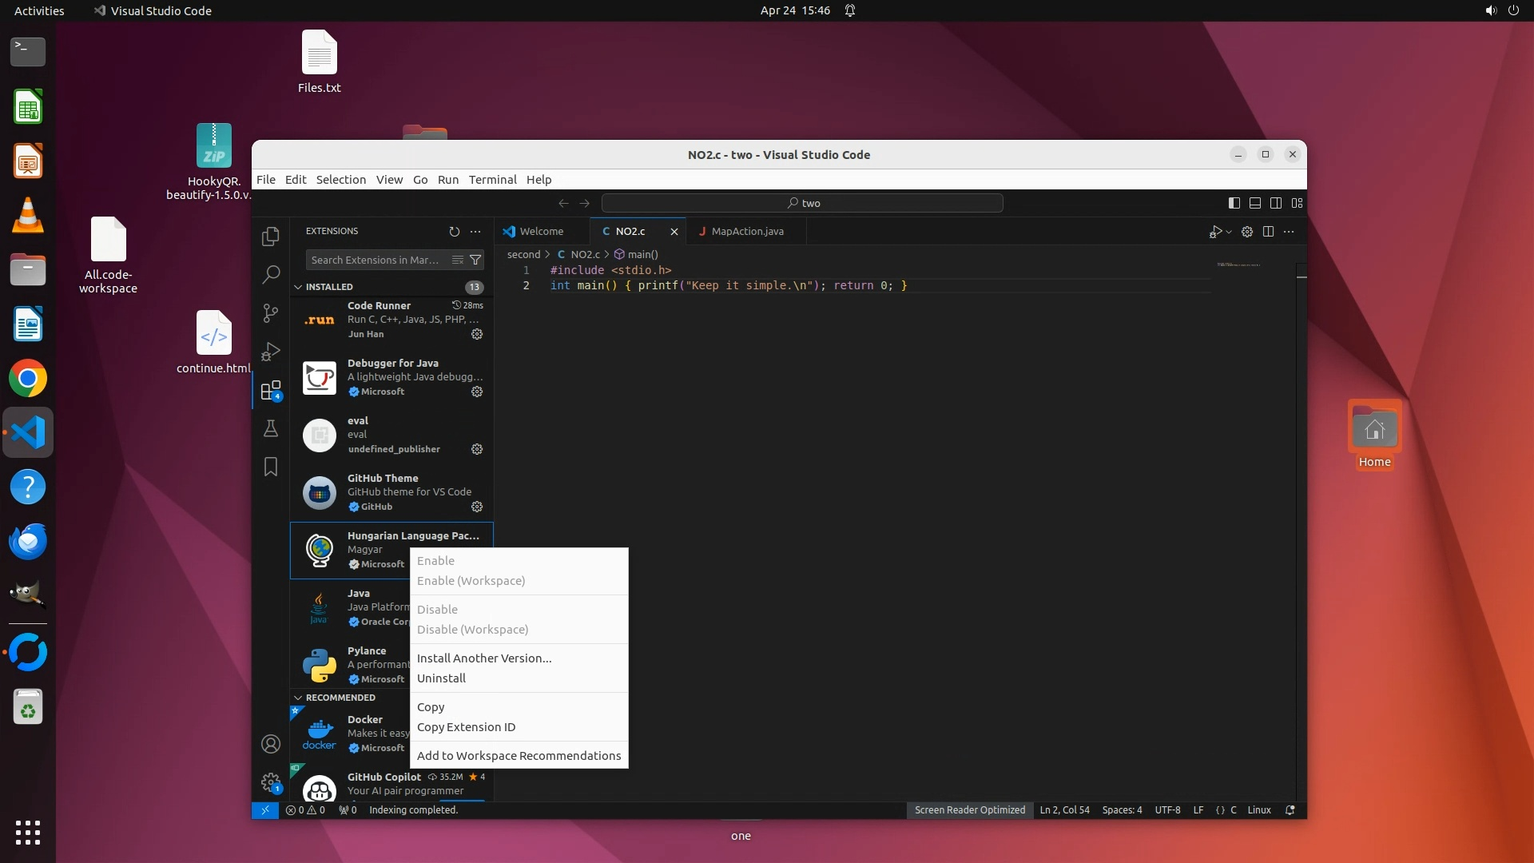Screen dimensions: 1534x863
Task: Open the Explorer view in activity bar
Action: point(271,237)
